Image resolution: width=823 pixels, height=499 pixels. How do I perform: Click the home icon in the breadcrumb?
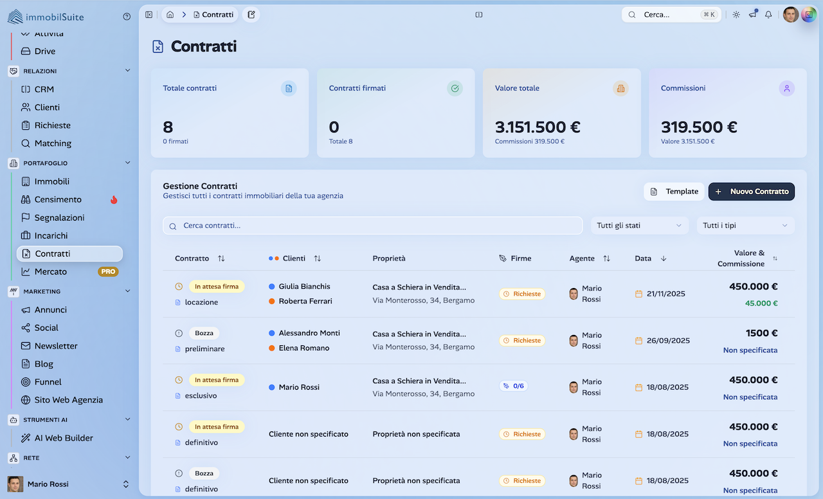(170, 15)
